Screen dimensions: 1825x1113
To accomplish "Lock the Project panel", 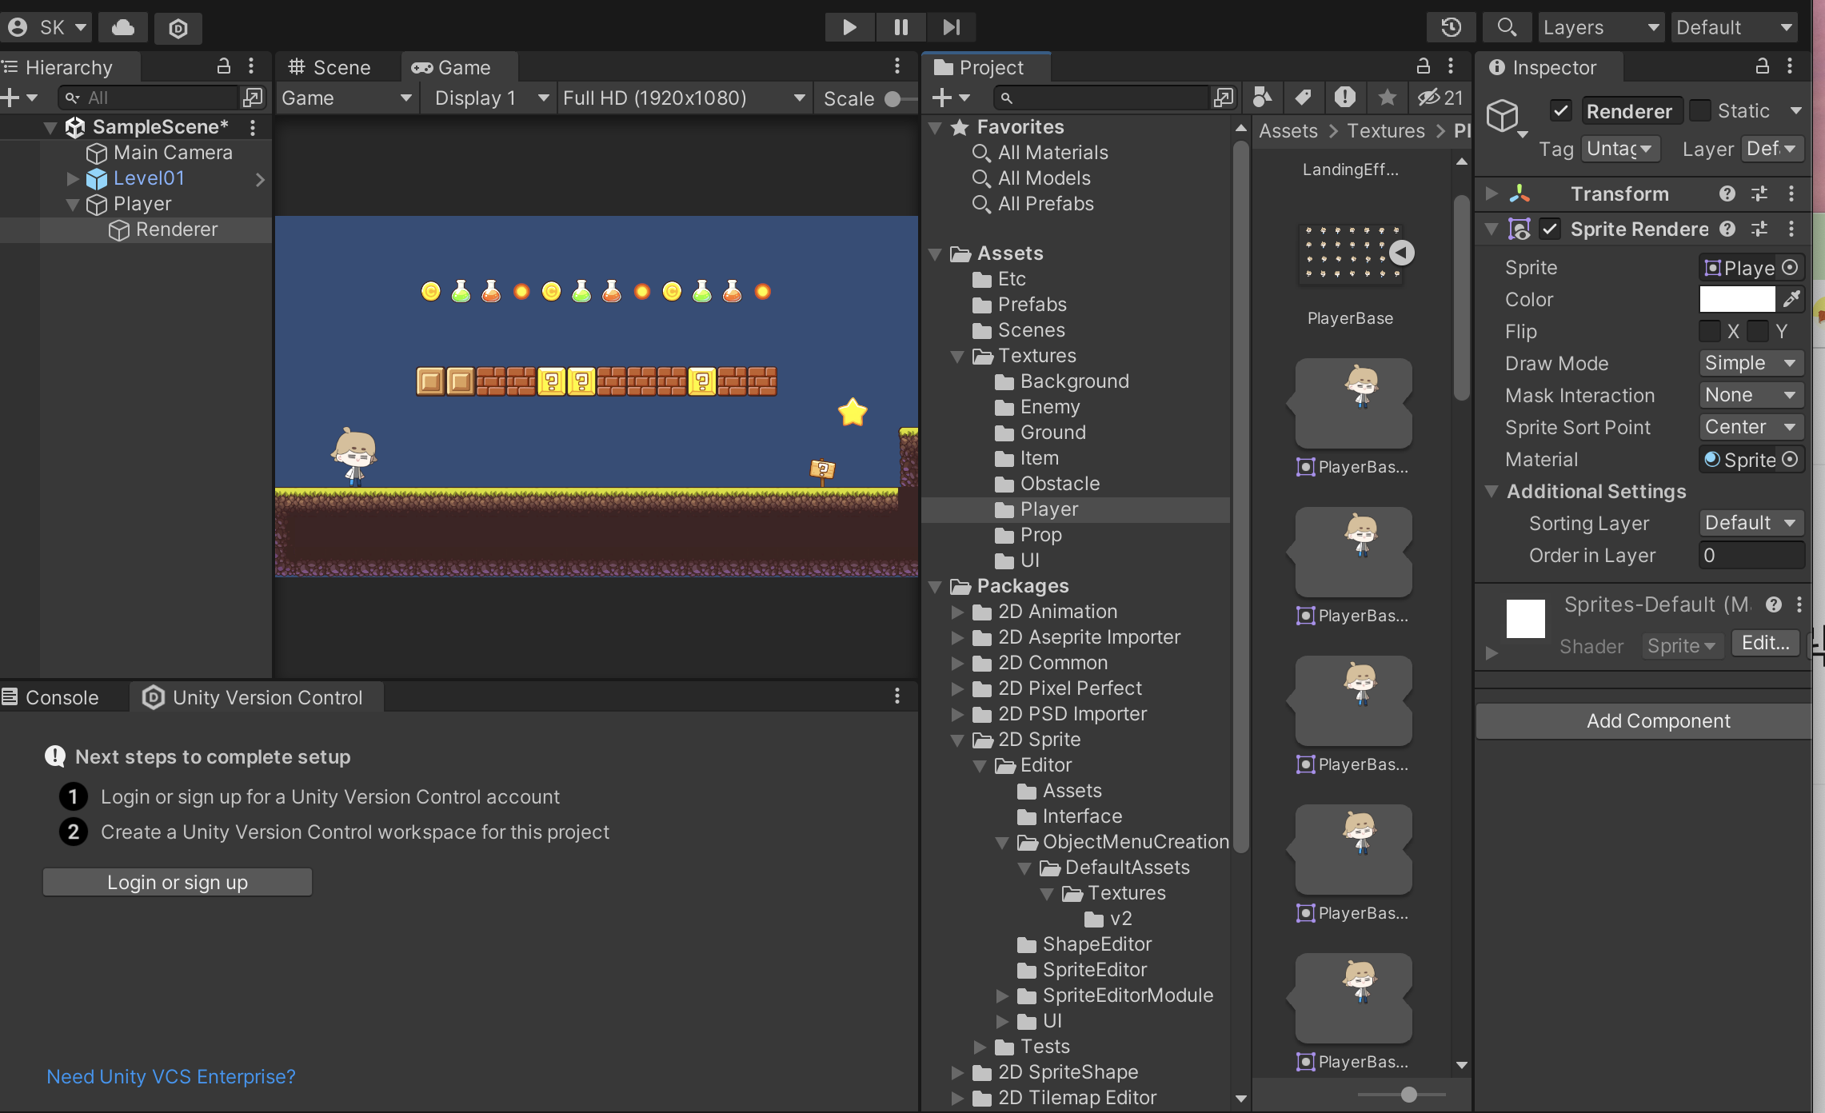I will pyautogui.click(x=1424, y=66).
